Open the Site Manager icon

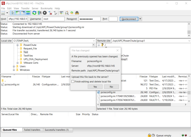3,13
